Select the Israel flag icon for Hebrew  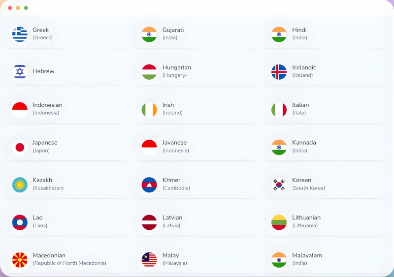[x=20, y=71]
